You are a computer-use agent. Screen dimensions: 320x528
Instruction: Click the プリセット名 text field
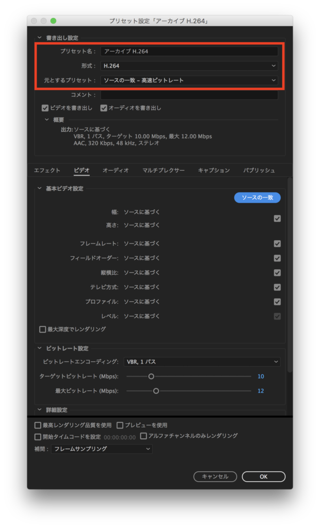(x=189, y=52)
